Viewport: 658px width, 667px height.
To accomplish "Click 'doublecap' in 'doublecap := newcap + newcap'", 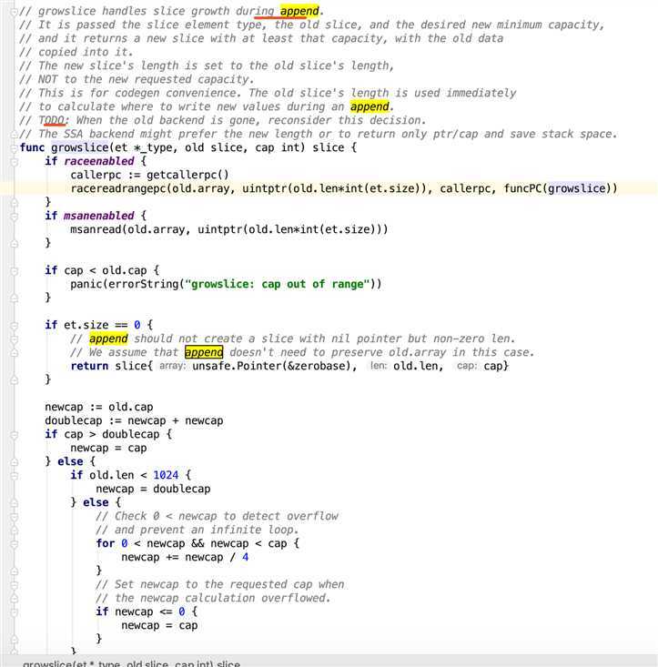I will pyautogui.click(x=74, y=420).
